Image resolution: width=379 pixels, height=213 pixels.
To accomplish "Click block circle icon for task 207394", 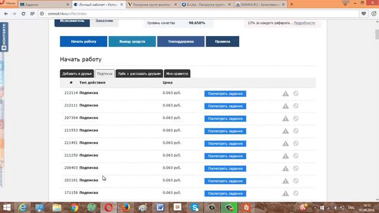I will pos(296,118).
